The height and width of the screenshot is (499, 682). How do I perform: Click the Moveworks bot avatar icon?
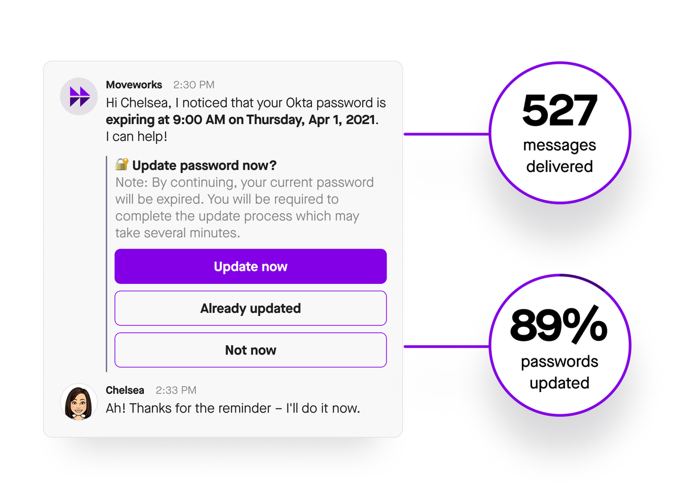click(x=79, y=96)
